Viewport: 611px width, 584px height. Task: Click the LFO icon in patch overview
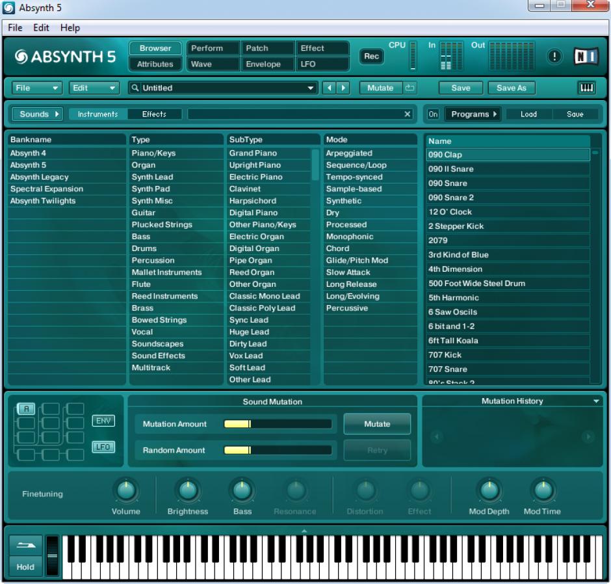(x=103, y=447)
